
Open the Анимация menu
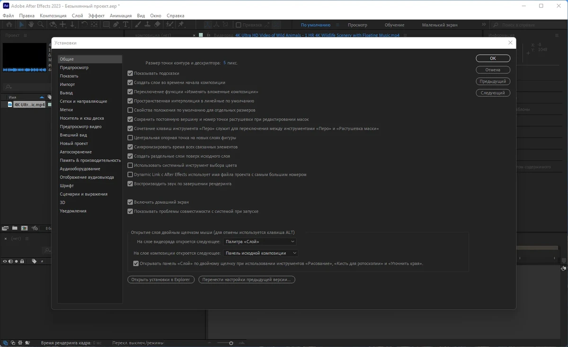[x=121, y=16]
